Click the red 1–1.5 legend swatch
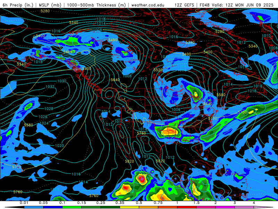The width and height of the screenshot is (278, 209). pos(187,207)
